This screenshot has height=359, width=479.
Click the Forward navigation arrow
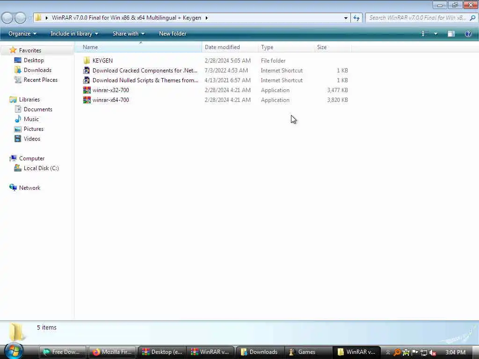(x=21, y=18)
